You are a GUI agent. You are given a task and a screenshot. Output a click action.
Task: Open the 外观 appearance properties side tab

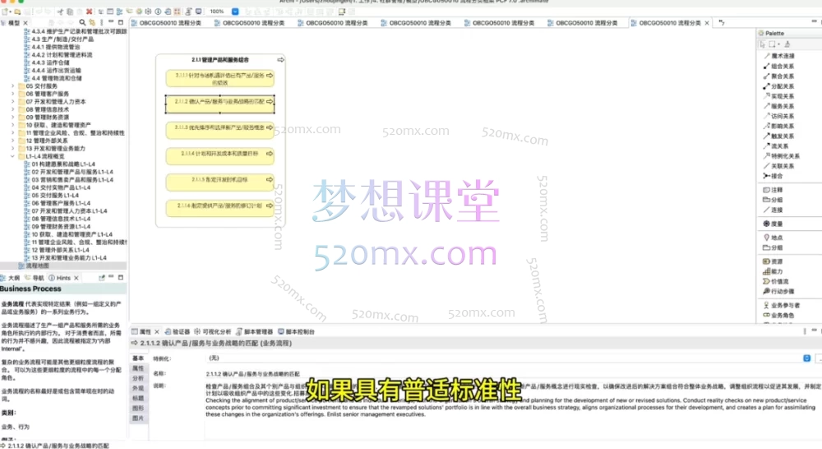coord(138,388)
